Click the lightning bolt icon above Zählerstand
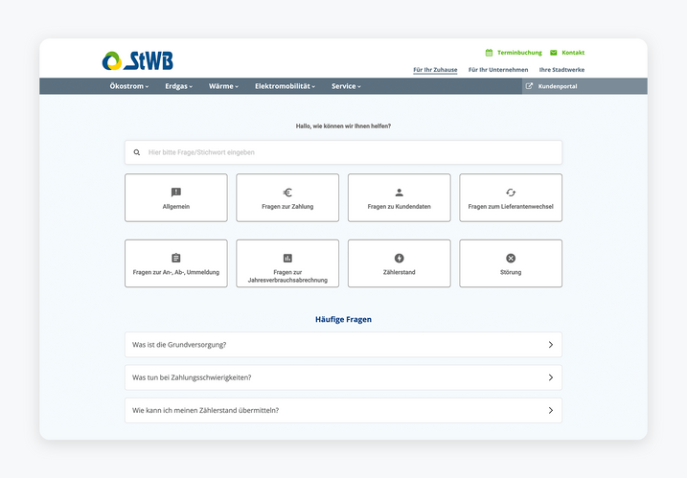Screen dimensions: 687x478 click(400, 258)
